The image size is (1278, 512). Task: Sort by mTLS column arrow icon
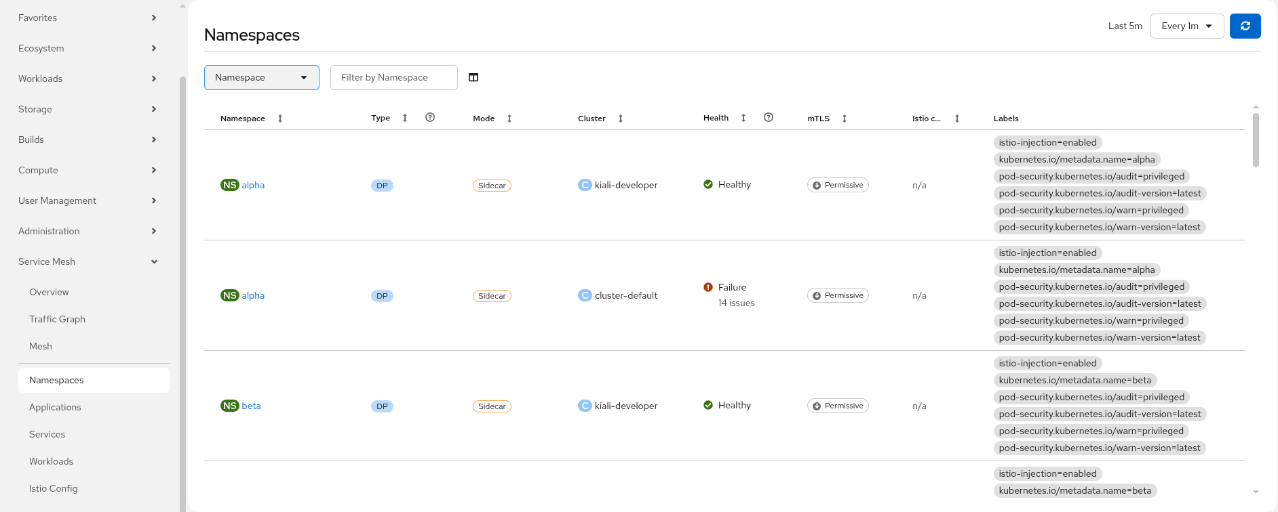[845, 119]
